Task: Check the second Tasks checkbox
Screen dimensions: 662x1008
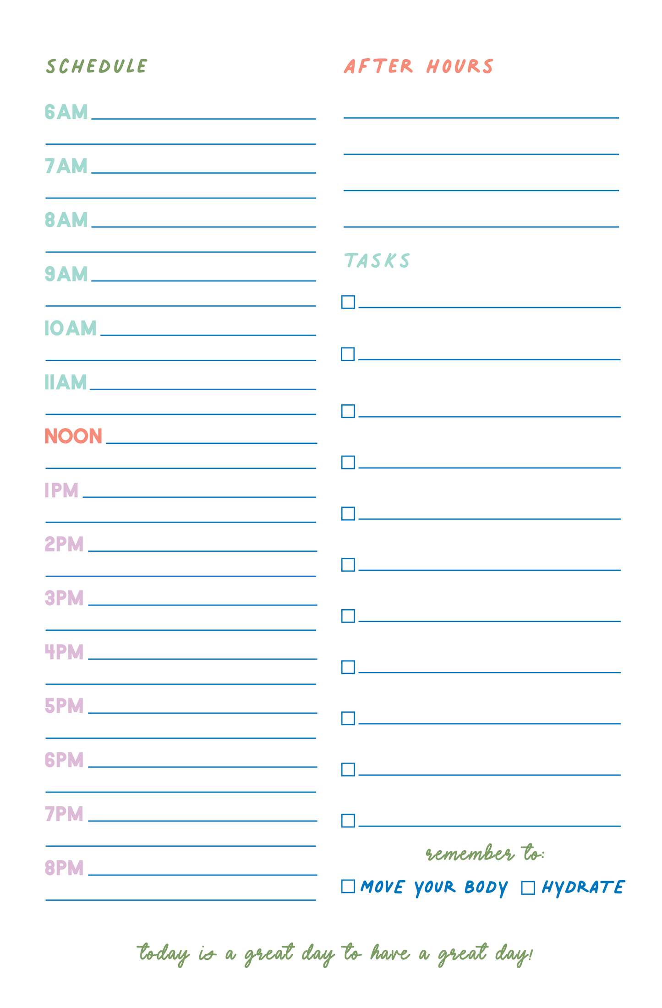Action: (348, 354)
